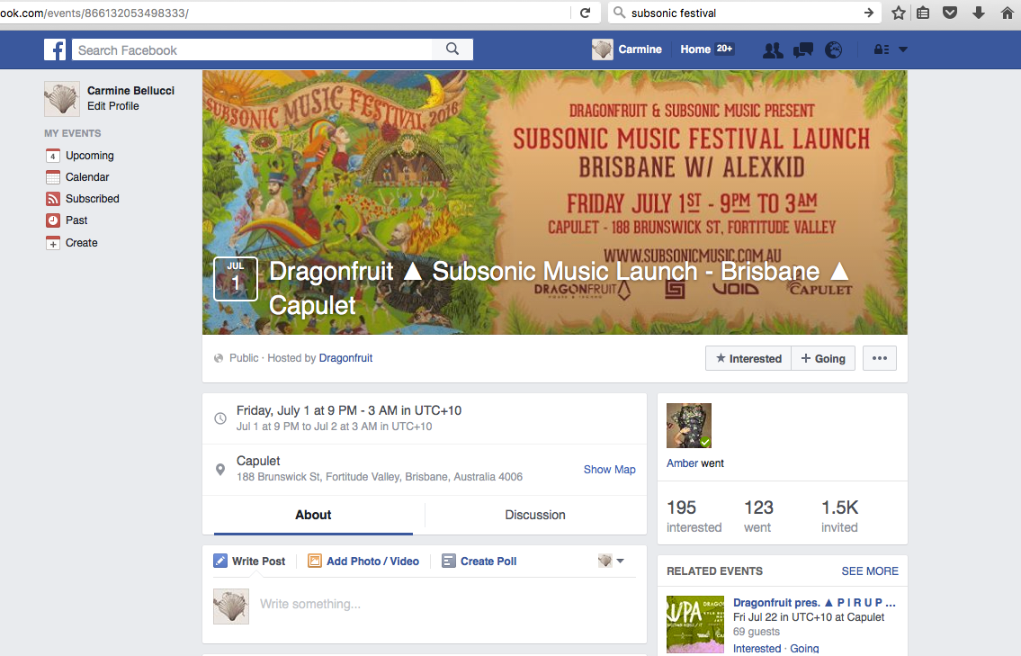Screen dimensions: 1021x656
Task: Open browser downloads arrow icon
Action: point(978,13)
